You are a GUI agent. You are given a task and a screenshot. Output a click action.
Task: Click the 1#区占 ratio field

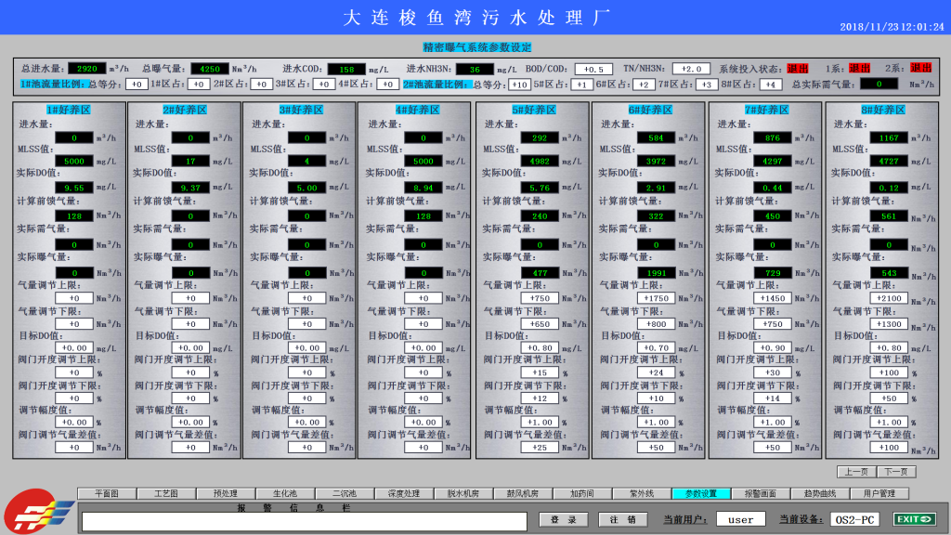tap(199, 85)
